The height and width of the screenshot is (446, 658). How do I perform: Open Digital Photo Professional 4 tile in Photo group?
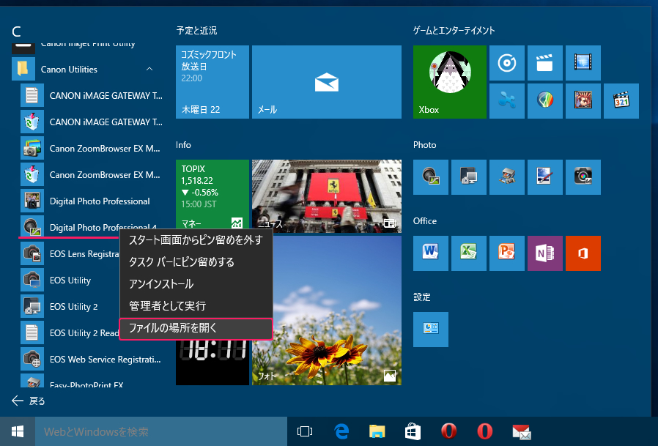pyautogui.click(x=431, y=177)
